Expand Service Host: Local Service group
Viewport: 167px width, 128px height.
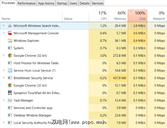pos(4,71)
